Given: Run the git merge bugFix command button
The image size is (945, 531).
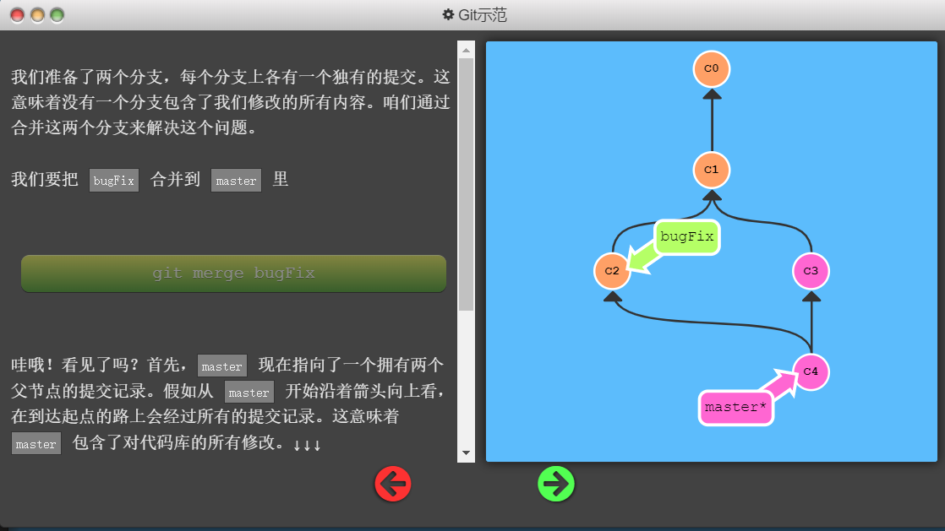Looking at the screenshot, I should click(233, 274).
